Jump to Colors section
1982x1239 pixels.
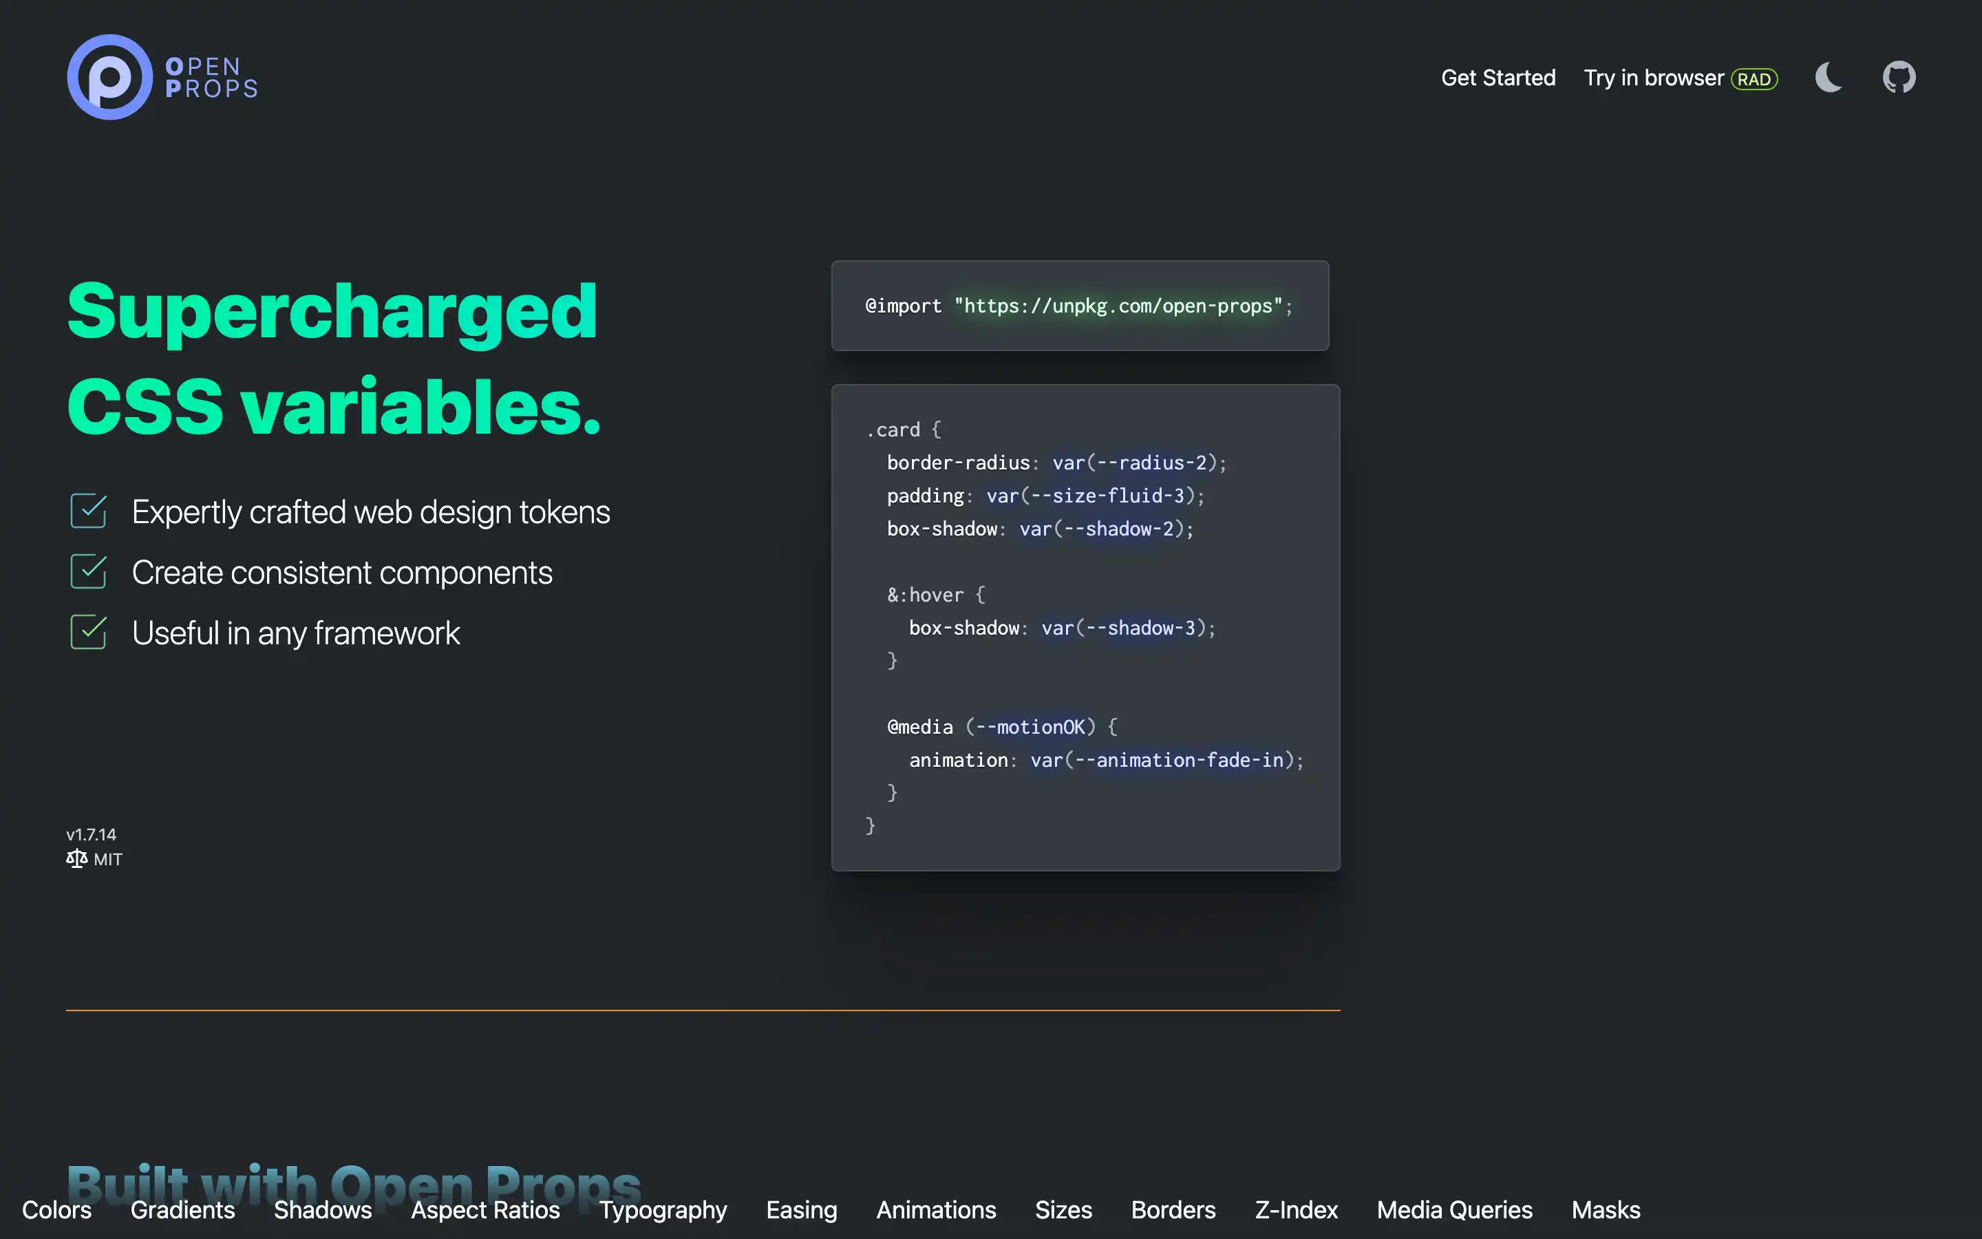pos(56,1209)
